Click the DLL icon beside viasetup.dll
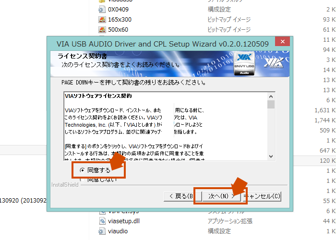Image resolution: width=336 pixels, height=240 pixels. (x=102, y=221)
